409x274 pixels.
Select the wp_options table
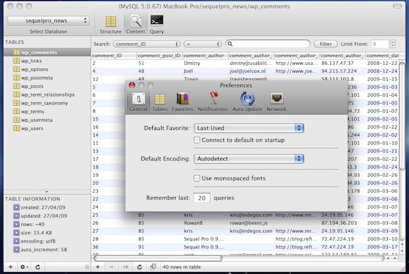click(47, 70)
